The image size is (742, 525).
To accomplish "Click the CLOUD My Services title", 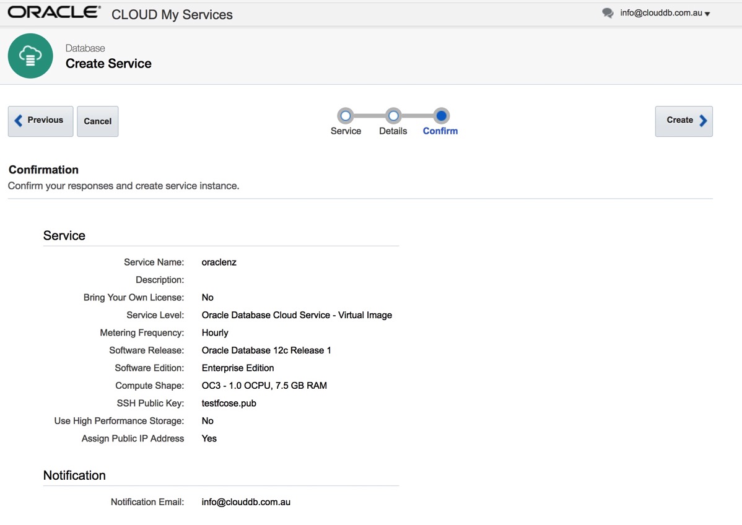I will [172, 15].
